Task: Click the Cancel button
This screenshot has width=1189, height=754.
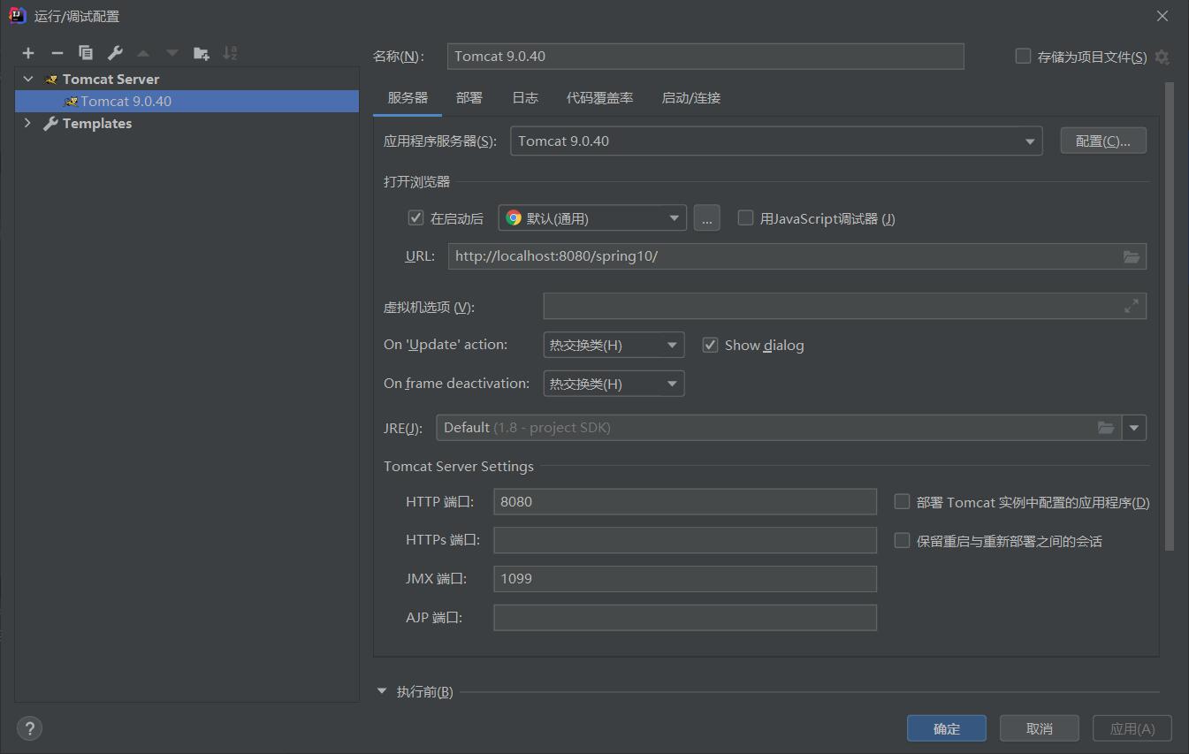Action: (1040, 728)
